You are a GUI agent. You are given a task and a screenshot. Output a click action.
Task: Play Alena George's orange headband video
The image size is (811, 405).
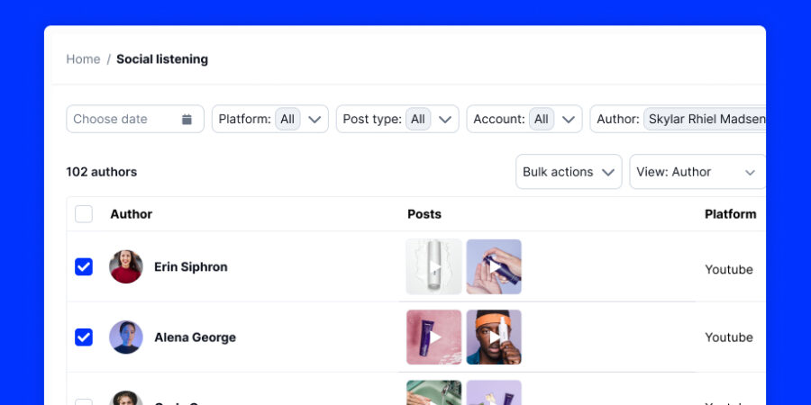(x=494, y=337)
